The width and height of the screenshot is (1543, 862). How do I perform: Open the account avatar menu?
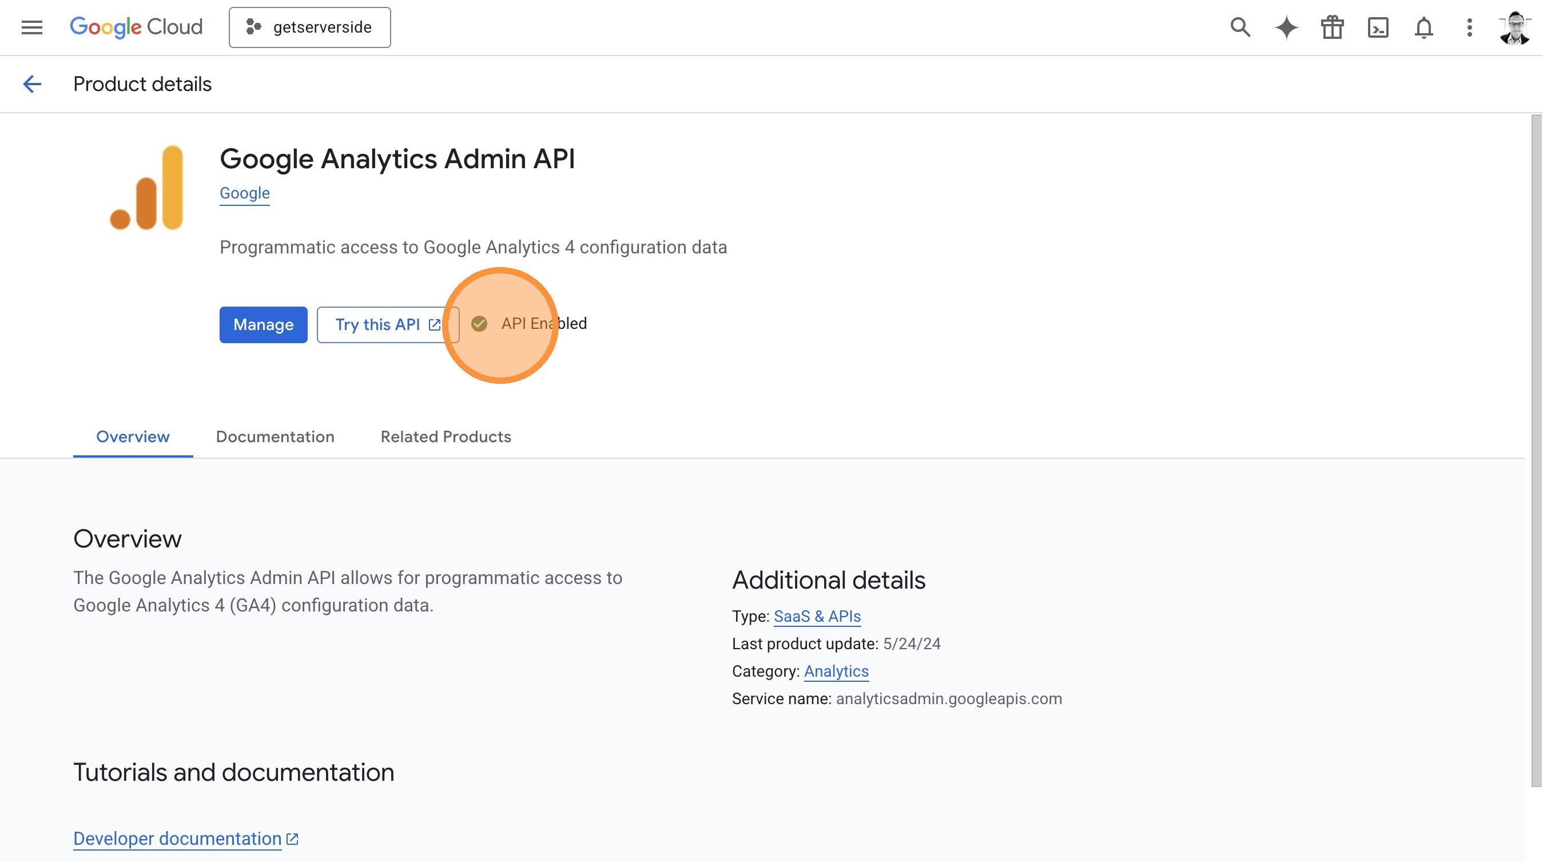[x=1514, y=27]
